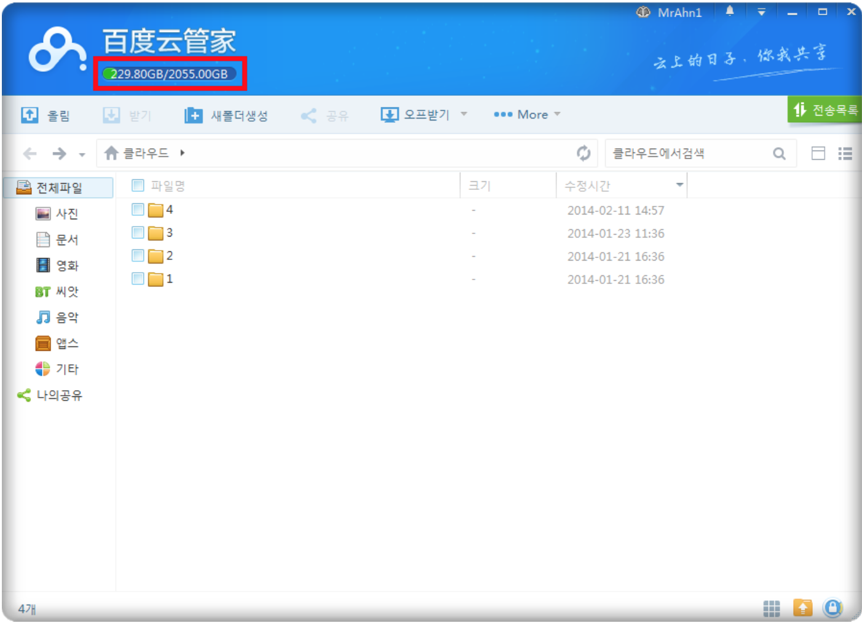Screen dimensions: 862x623
Task: Minimize the window
Action: point(793,12)
